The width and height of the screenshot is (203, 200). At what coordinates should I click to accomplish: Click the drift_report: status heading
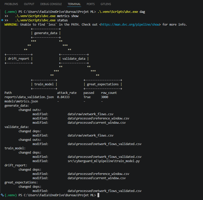click(x=16, y=165)
